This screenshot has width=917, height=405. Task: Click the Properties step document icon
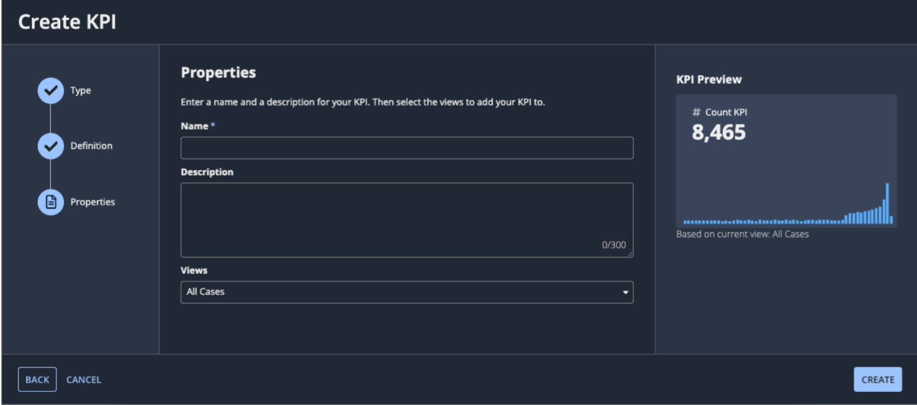(50, 202)
